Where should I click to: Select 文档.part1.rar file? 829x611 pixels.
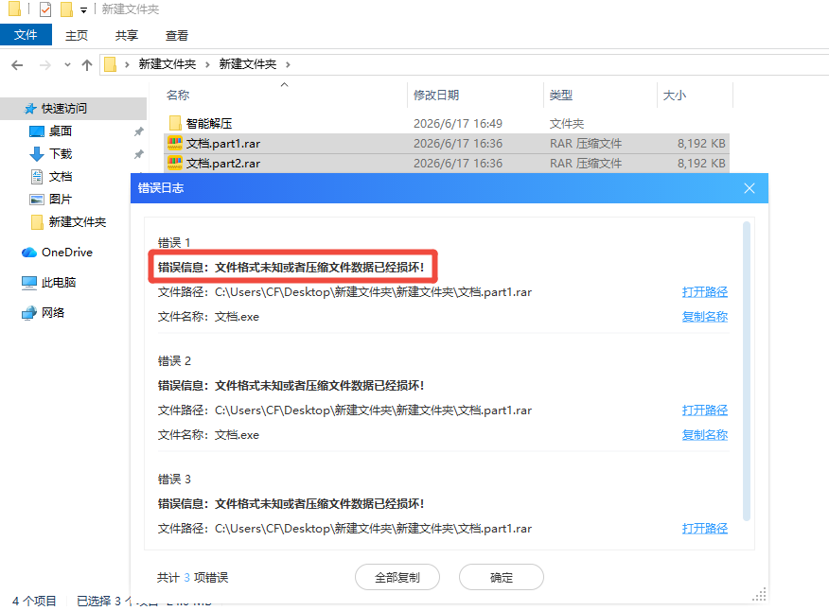(447, 143)
